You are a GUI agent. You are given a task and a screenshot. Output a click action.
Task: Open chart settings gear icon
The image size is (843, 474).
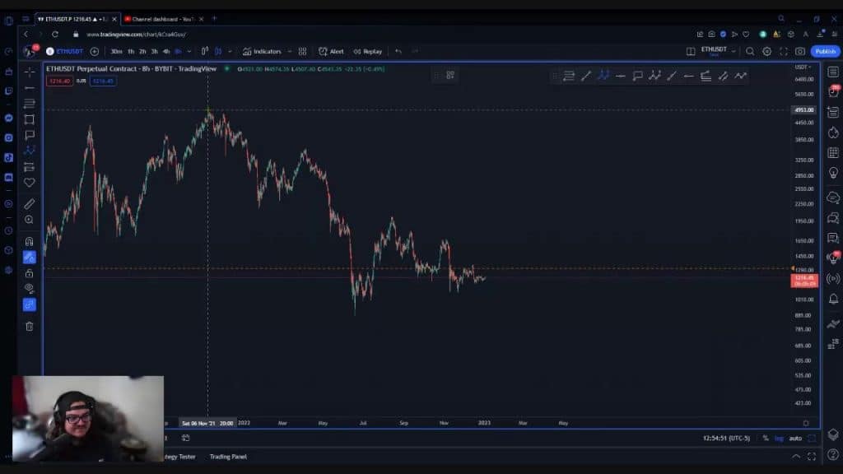point(766,51)
